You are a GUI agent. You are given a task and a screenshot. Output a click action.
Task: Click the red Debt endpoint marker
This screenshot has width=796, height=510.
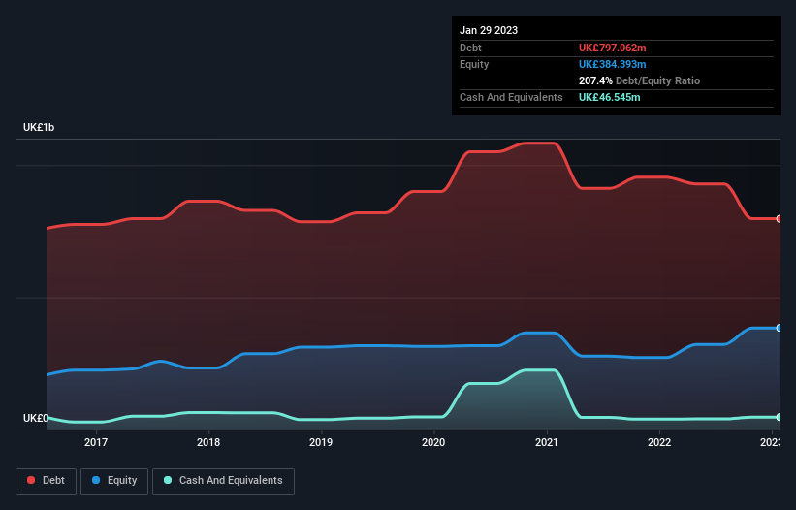coord(780,219)
